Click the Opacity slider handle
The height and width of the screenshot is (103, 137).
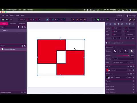pyautogui.click(x=128, y=56)
